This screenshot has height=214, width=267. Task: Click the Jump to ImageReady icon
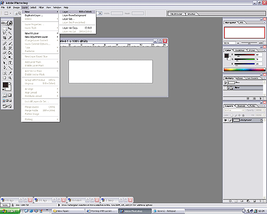tap(7, 106)
